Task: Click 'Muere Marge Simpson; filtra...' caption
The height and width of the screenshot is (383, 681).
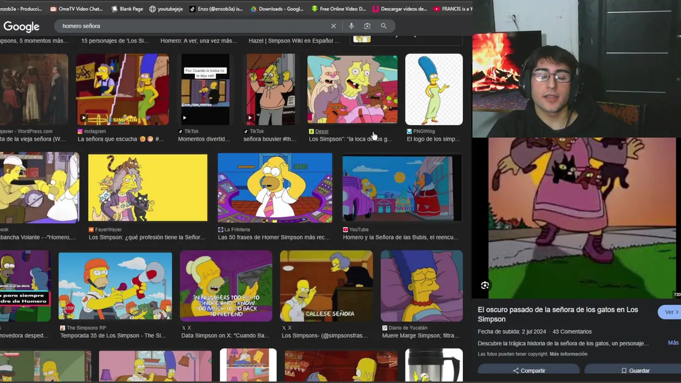Action: (421, 336)
